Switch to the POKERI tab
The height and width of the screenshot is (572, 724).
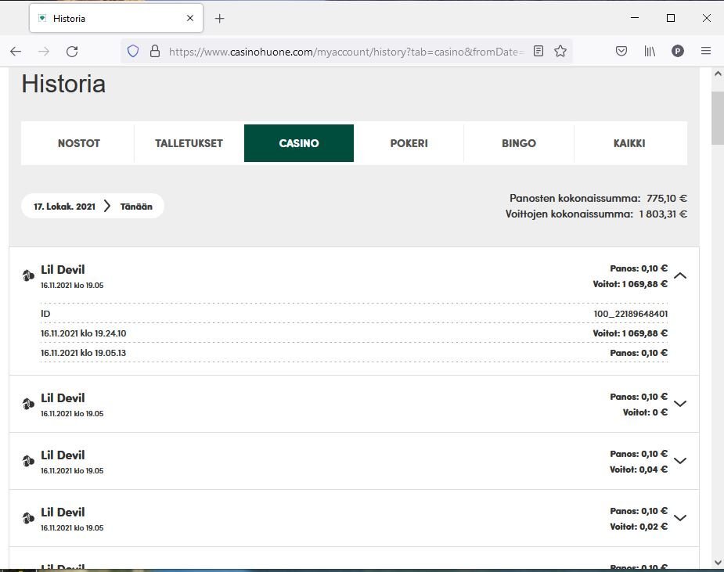point(409,143)
